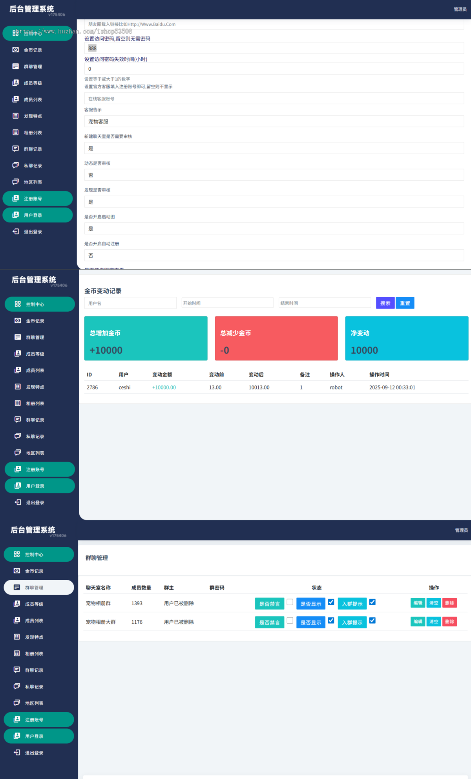
Task: Open the 动态是否审核 dropdown
Action: [274, 175]
